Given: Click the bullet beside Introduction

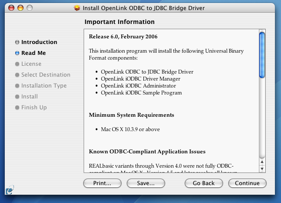Looking at the screenshot, I should coord(17,42).
